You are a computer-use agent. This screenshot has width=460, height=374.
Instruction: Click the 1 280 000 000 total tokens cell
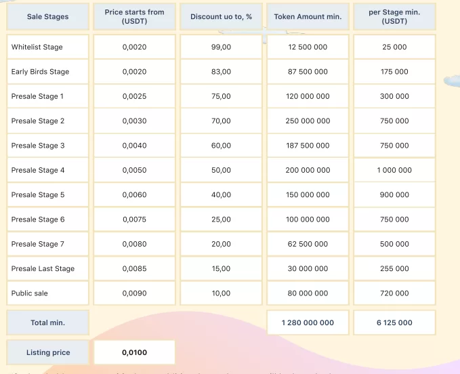(308, 323)
